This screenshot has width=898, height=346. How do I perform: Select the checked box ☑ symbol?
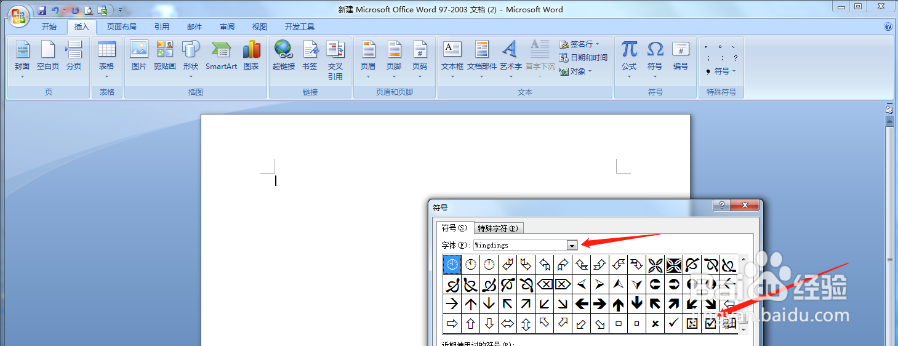711,323
